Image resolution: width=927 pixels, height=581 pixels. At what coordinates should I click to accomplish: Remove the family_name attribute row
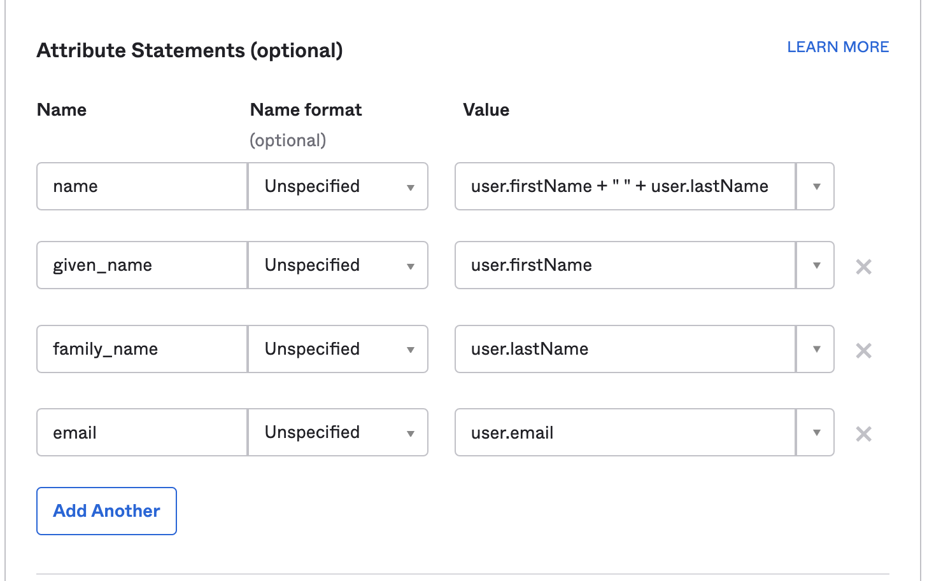click(863, 350)
